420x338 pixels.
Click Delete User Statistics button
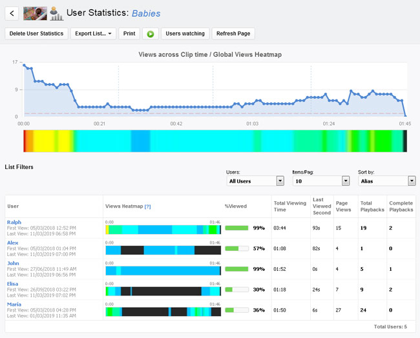coord(36,34)
